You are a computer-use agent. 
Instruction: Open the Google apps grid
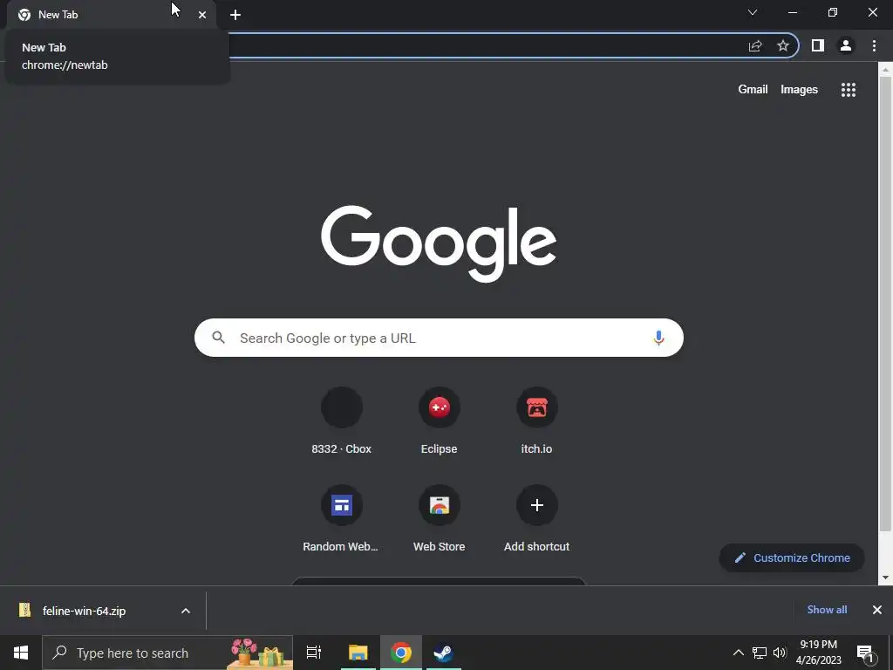tap(849, 90)
